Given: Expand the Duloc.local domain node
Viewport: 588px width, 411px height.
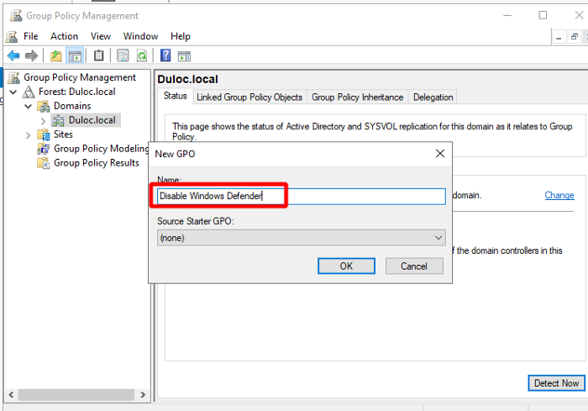Looking at the screenshot, I should [x=43, y=121].
